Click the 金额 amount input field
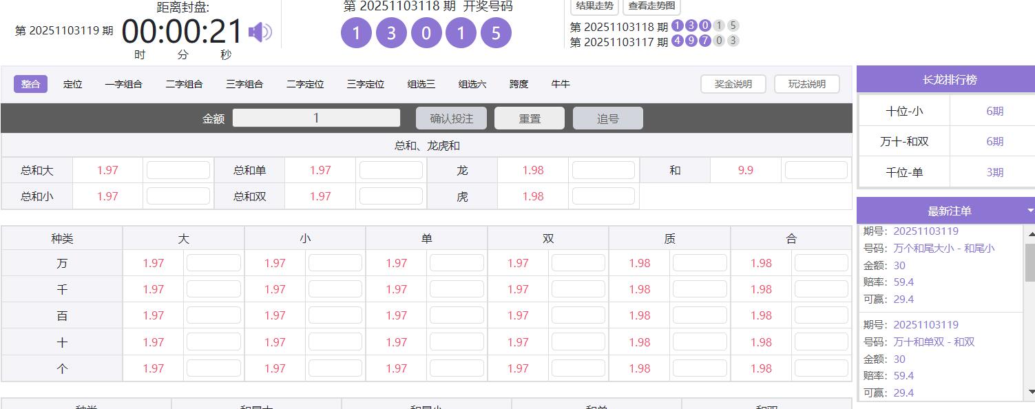Screen dimensions: 1035x409 pyautogui.click(x=316, y=118)
